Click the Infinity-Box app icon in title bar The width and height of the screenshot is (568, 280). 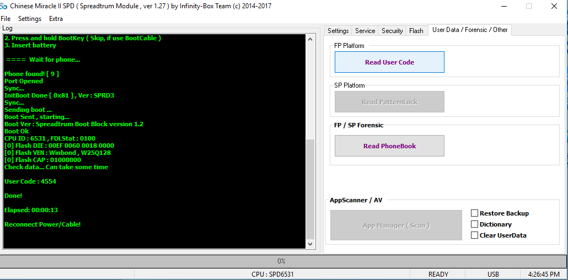pos(3,6)
